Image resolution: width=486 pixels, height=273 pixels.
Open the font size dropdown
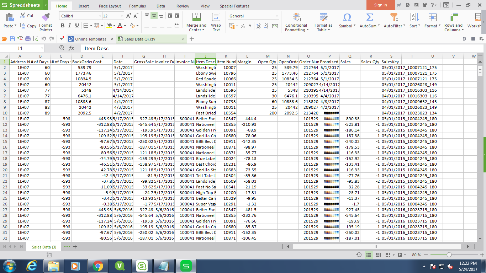pos(122,16)
